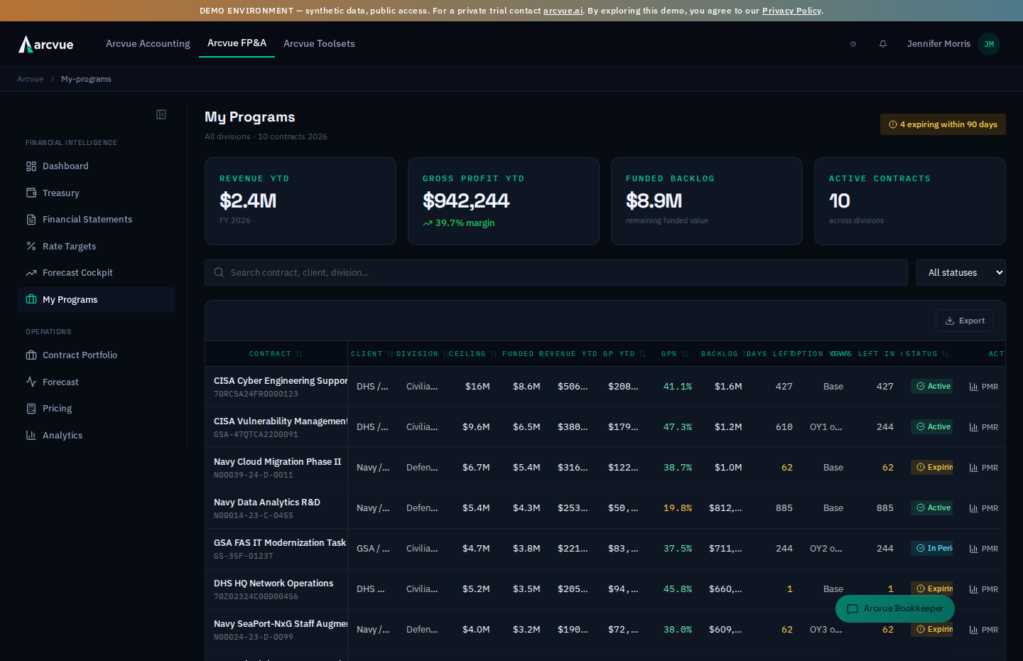This screenshot has height=661, width=1023.
Task: Switch to Arcvue Accounting tab
Action: coord(148,44)
